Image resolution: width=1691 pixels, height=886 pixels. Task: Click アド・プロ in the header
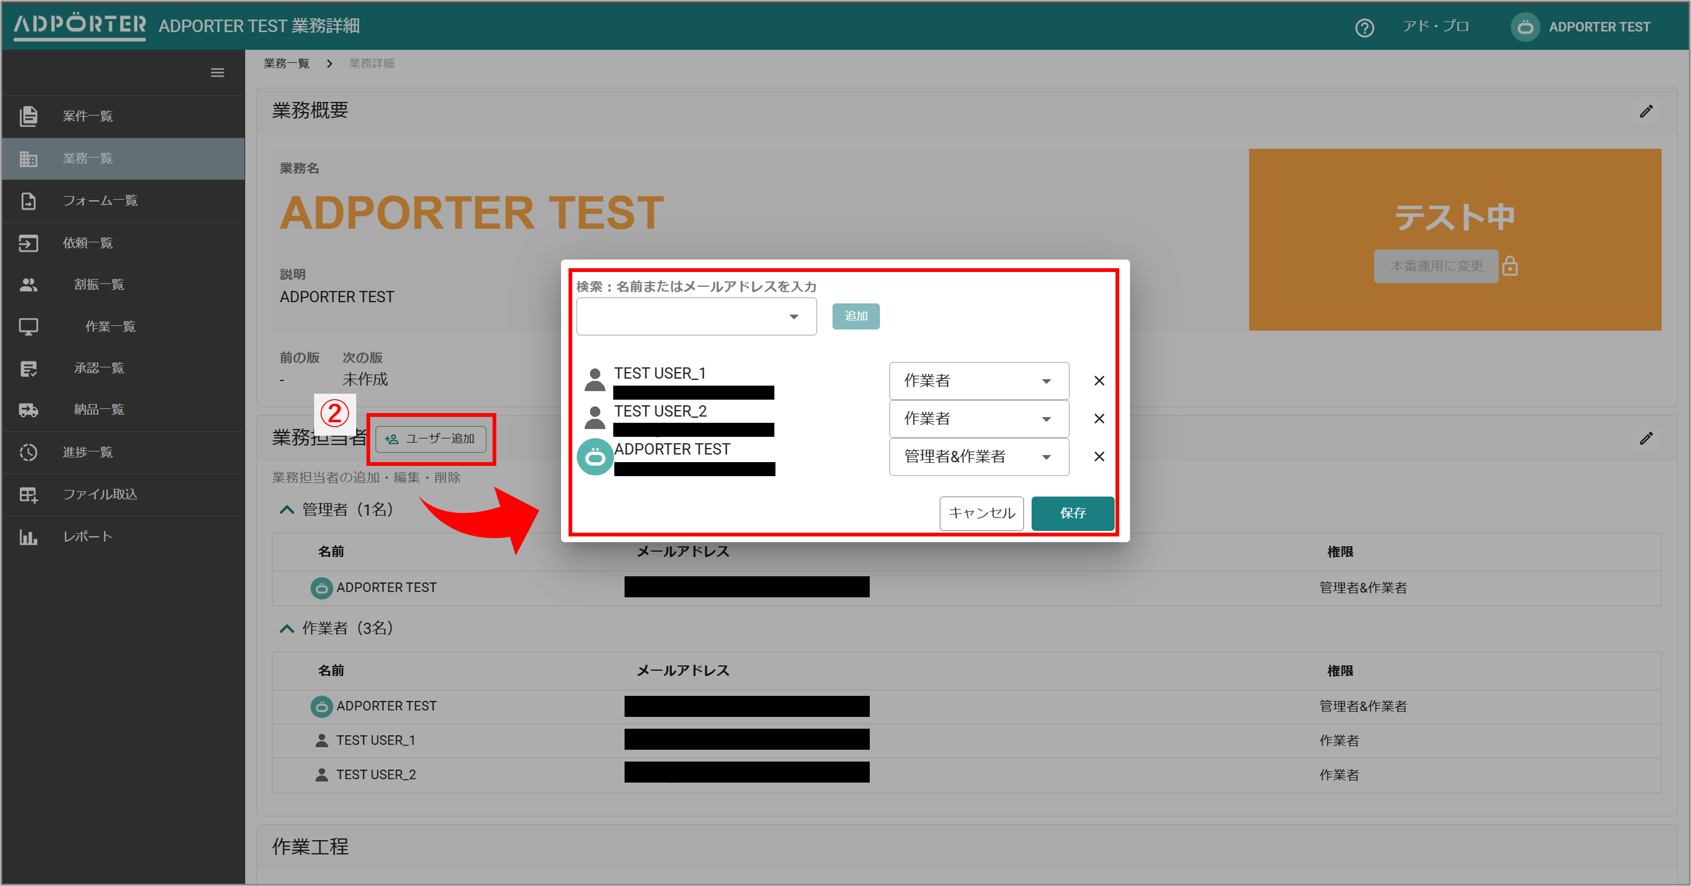pos(1435,26)
